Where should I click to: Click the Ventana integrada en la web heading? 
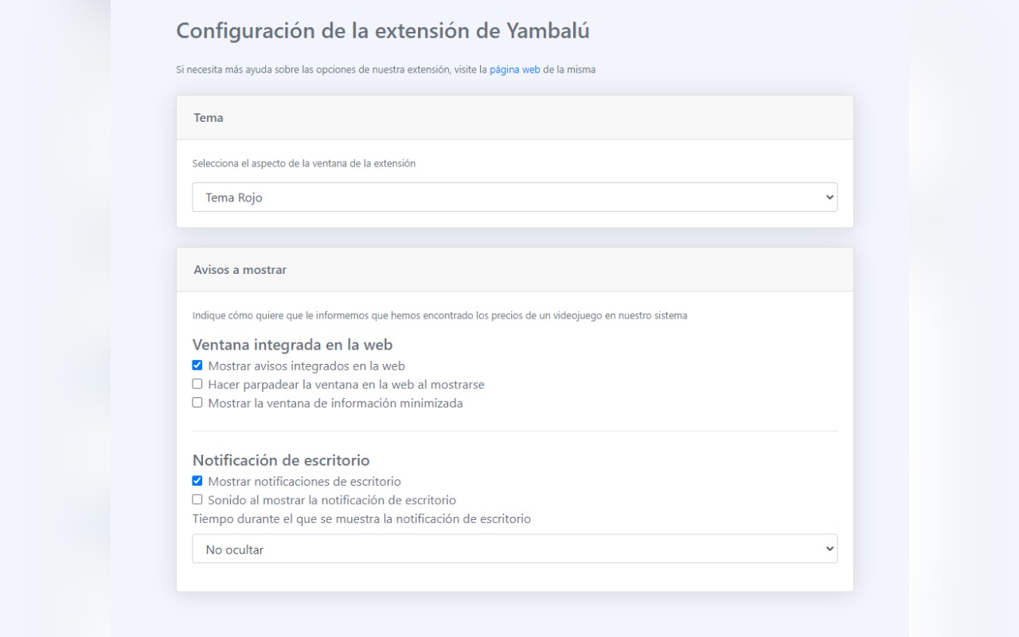[292, 345]
